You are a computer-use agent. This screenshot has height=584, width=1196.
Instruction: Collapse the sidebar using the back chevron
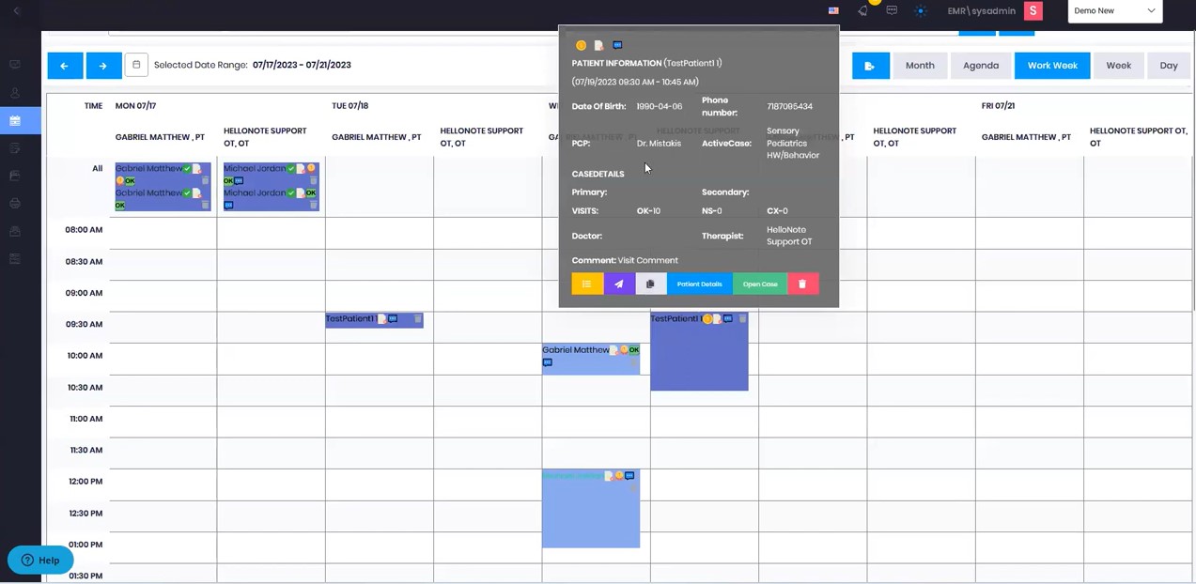15,10
